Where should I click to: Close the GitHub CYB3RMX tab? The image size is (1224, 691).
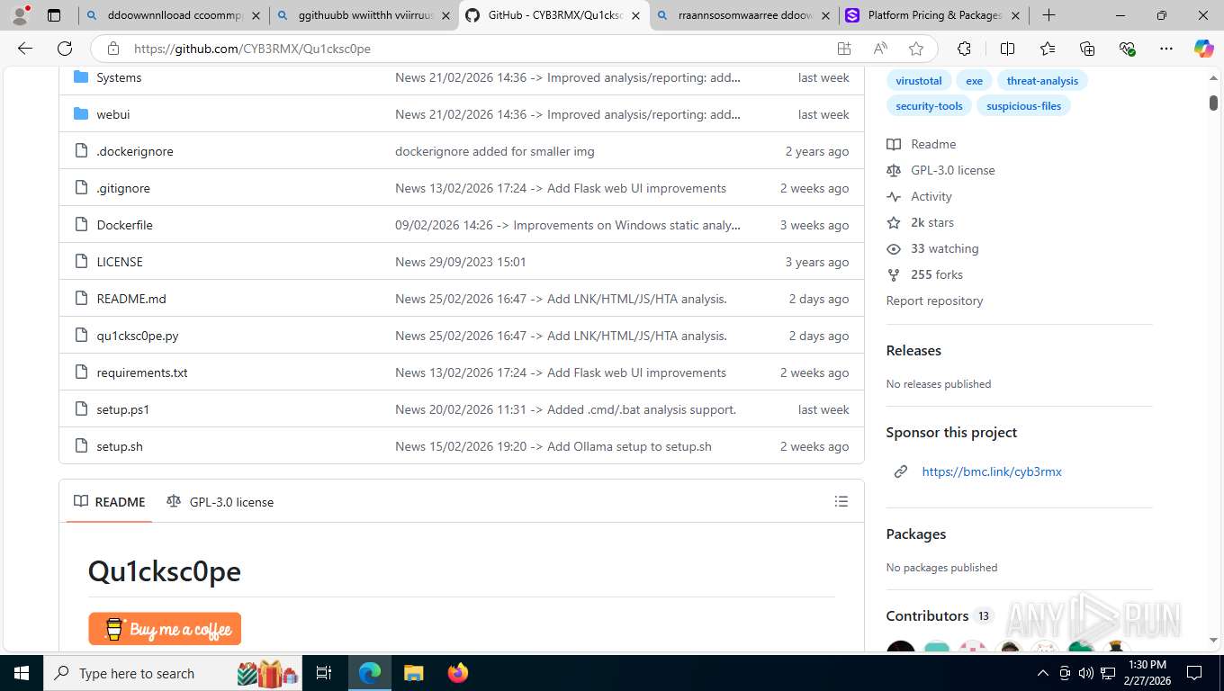point(635,15)
